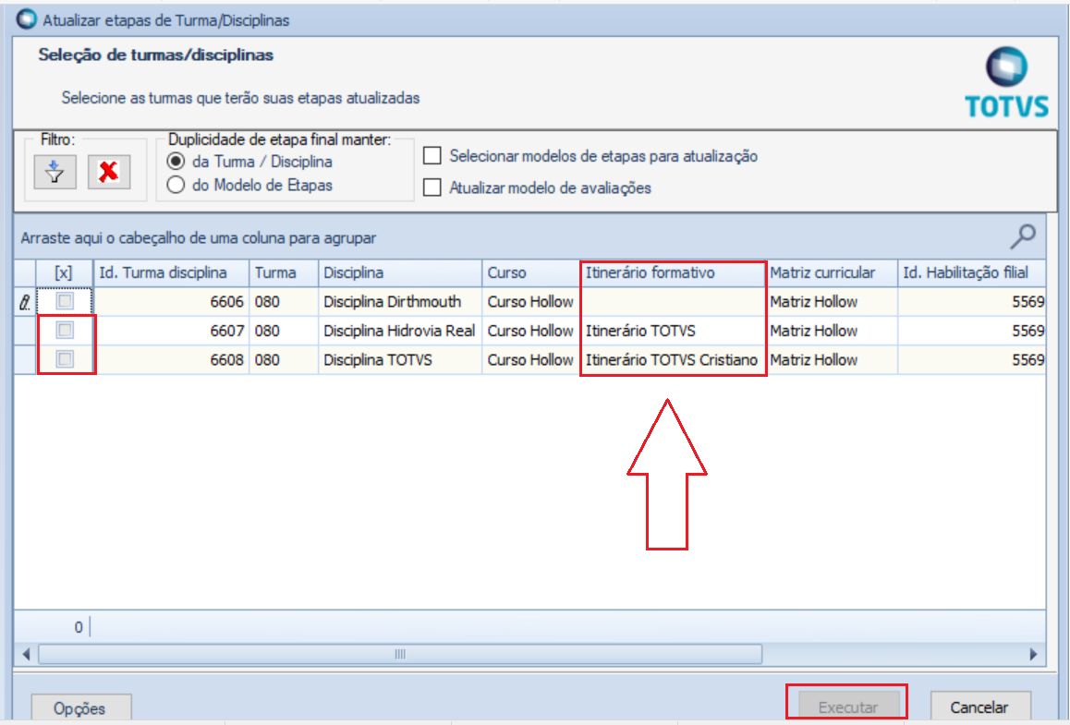This screenshot has height=725, width=1070.
Task: Check the row checkbox for 6607
Action: click(x=65, y=331)
